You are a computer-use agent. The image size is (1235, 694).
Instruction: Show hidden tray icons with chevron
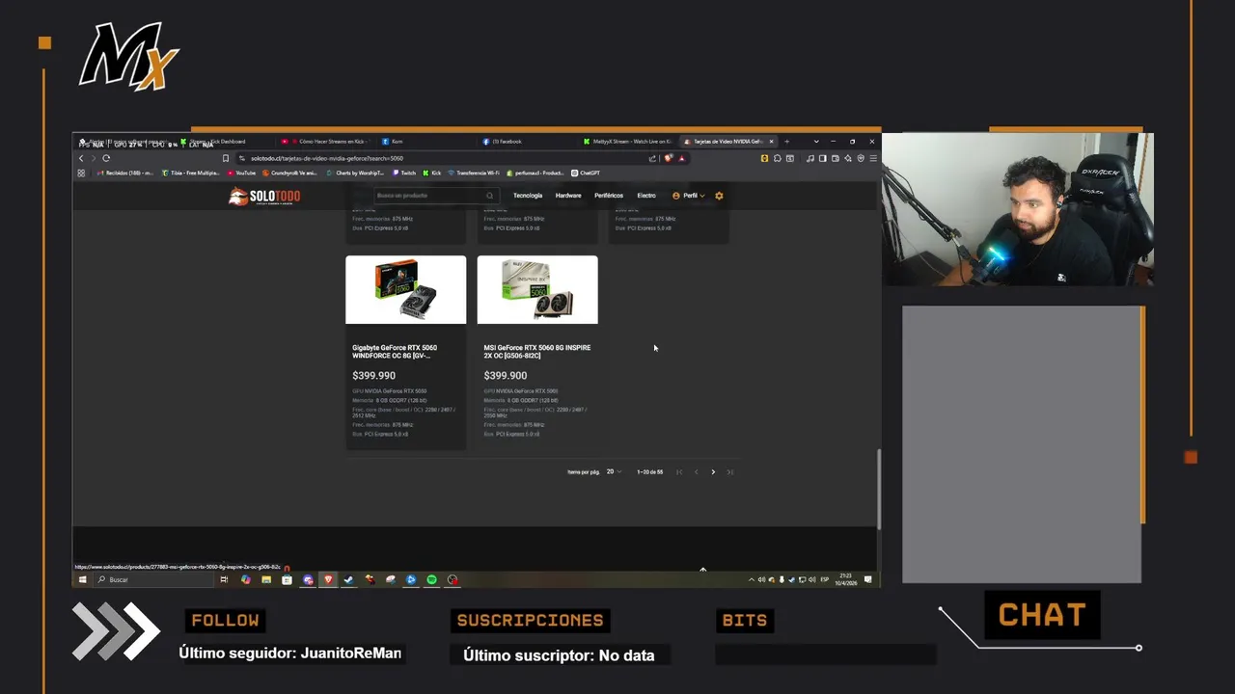[x=752, y=580]
